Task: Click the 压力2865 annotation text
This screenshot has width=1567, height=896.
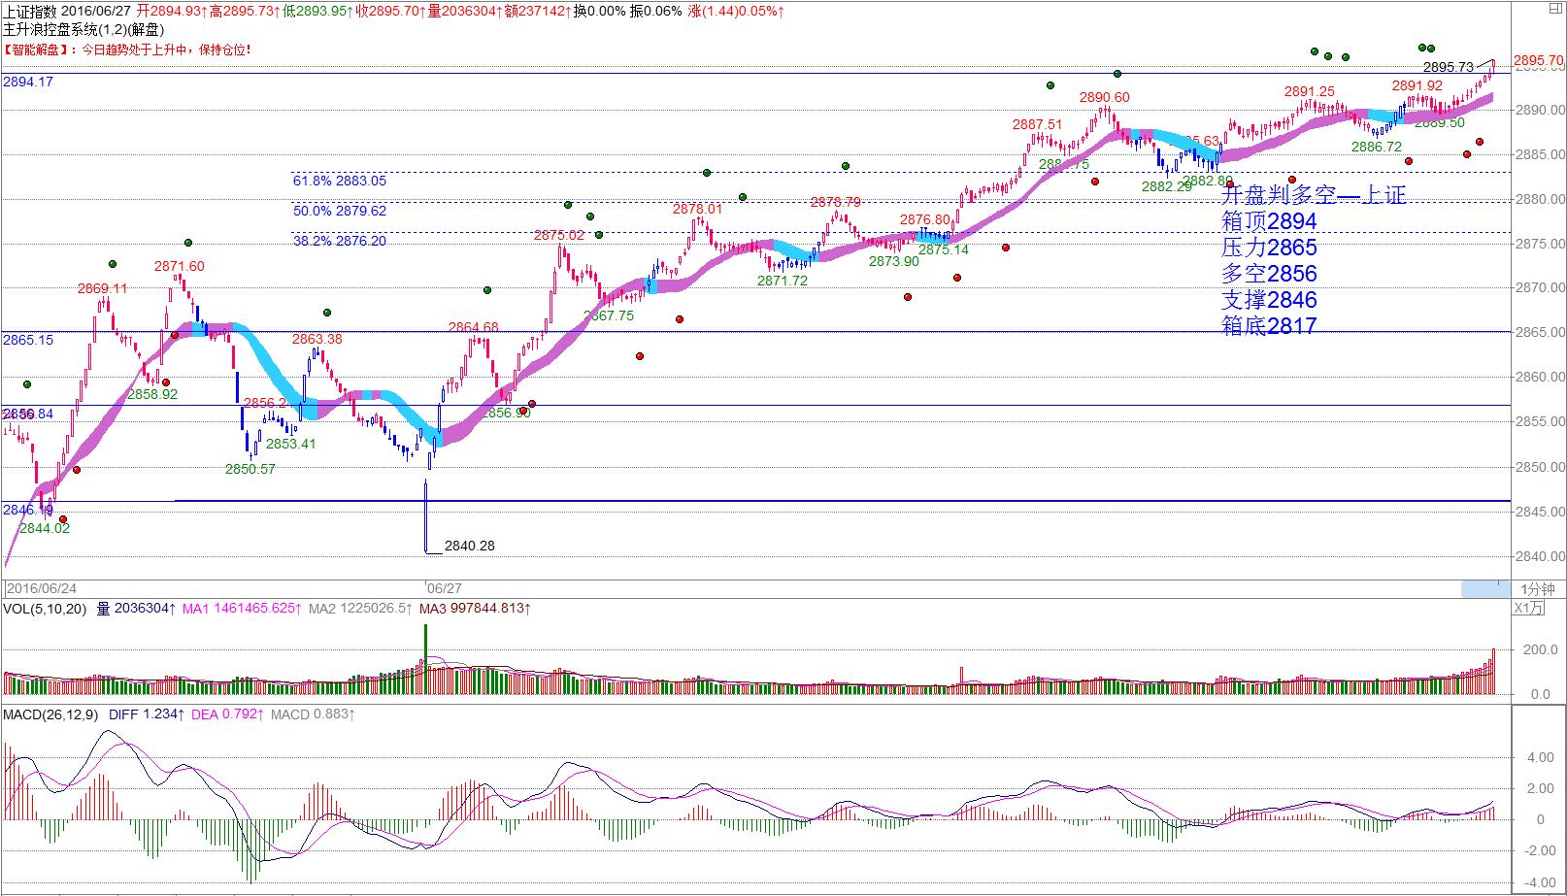Action: click(x=1269, y=248)
